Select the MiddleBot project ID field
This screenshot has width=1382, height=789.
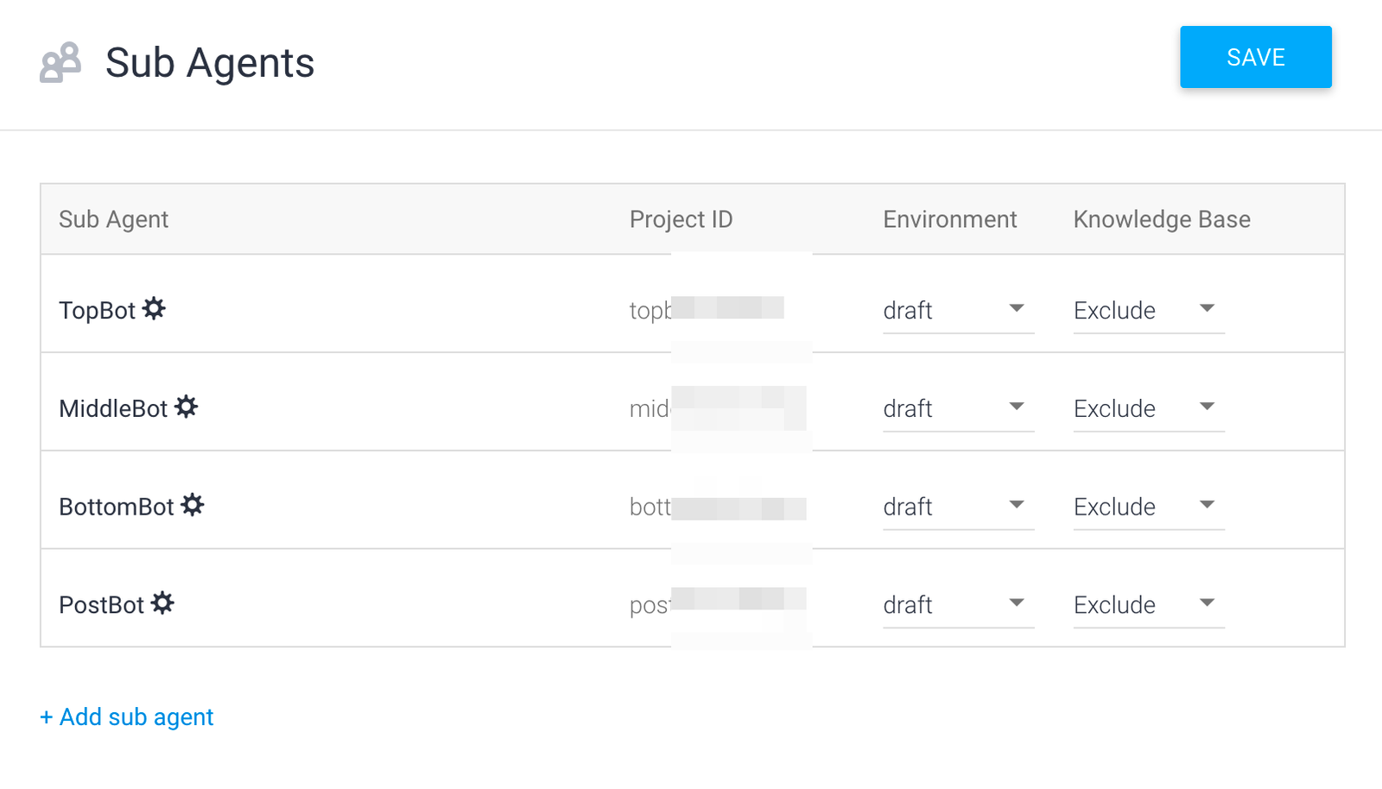[x=718, y=408]
